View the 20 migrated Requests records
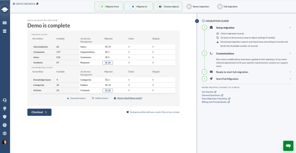The height and width of the screenshot is (153, 296). tap(108, 62)
